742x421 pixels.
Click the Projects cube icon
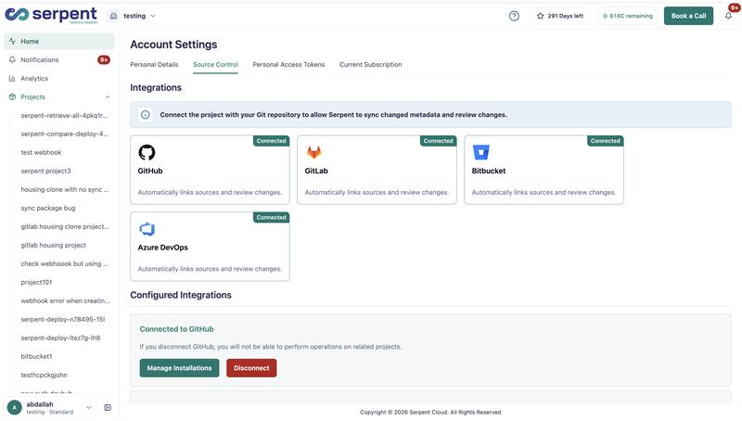pyautogui.click(x=12, y=97)
